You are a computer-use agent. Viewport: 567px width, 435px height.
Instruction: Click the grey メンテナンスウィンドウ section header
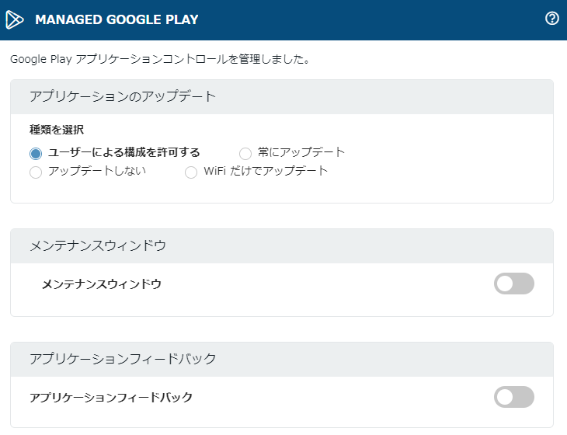(98, 246)
